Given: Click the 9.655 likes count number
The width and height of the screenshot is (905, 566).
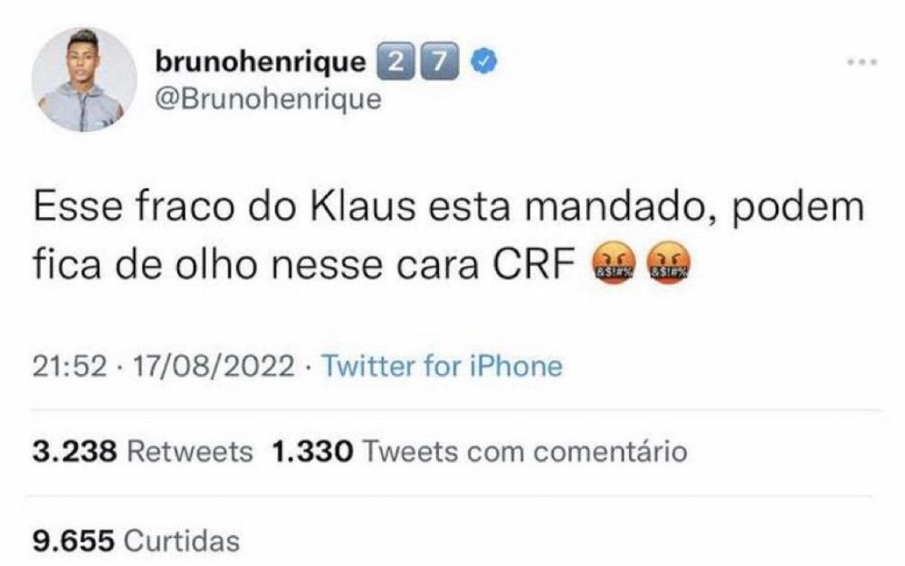Looking at the screenshot, I should [x=73, y=541].
